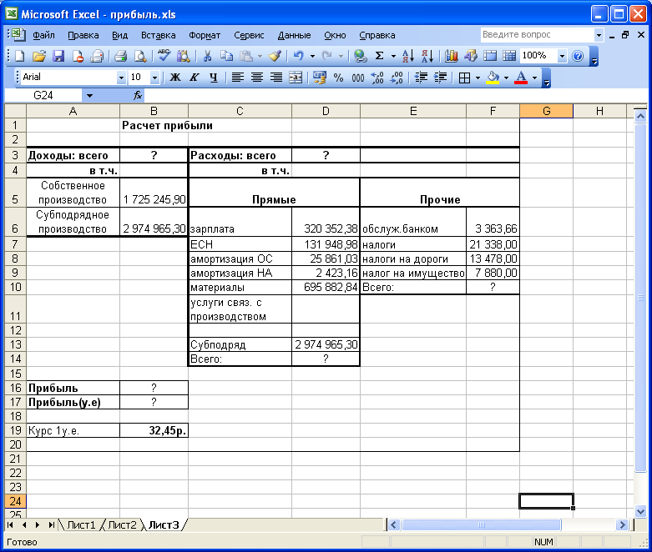Click the Merge and Center icon
The width and height of the screenshot is (652, 552).
click(296, 78)
